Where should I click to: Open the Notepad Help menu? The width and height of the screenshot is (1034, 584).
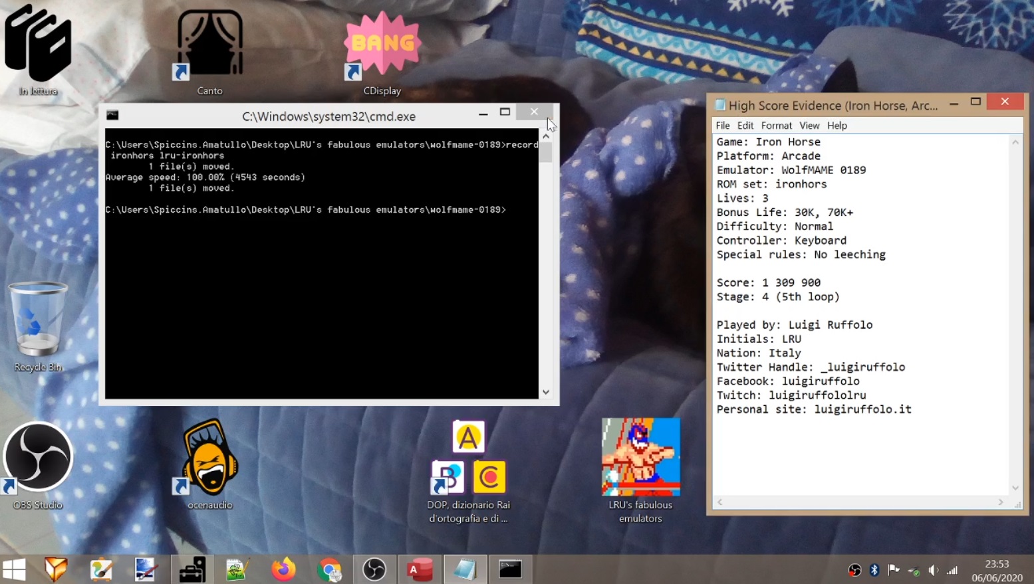[837, 126]
